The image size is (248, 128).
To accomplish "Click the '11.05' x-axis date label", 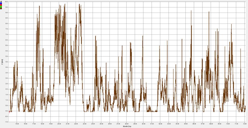I will pos(236,124).
